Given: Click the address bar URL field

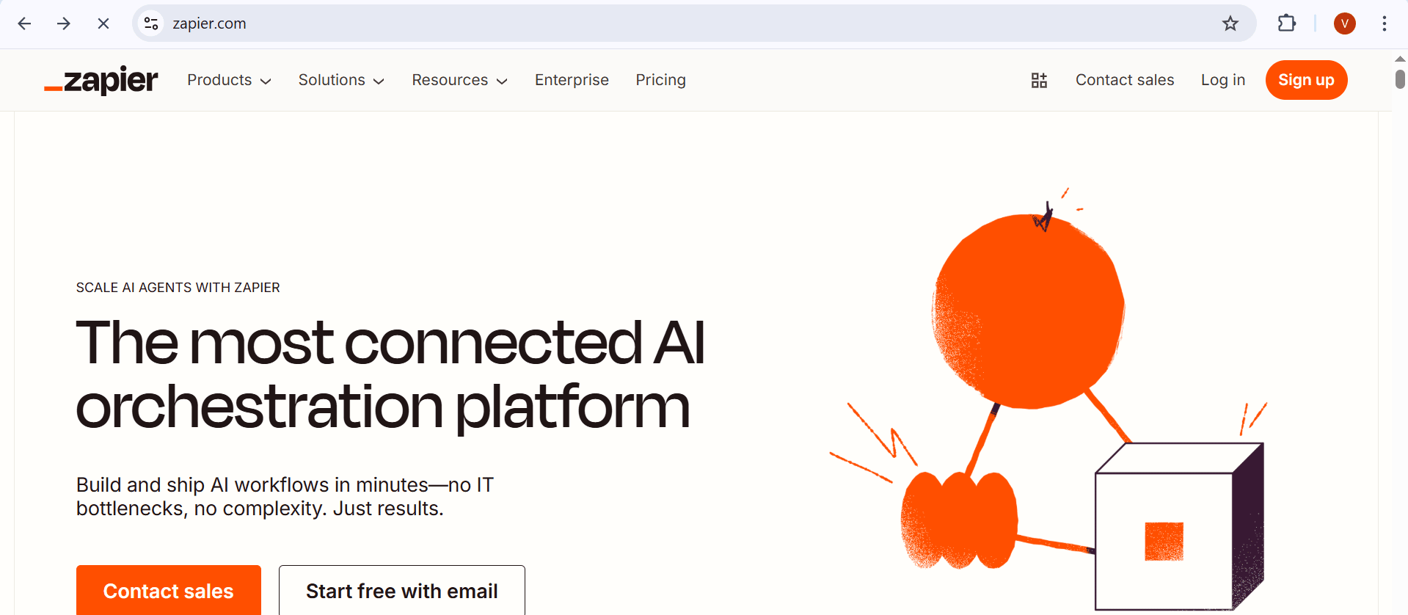Looking at the screenshot, I should coord(660,23).
